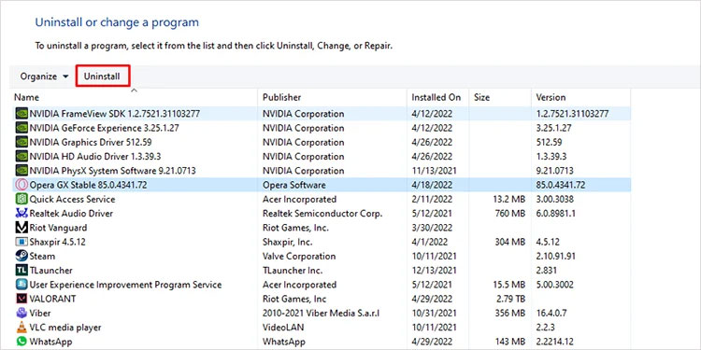Select the Quick Access Service entry
The image size is (701, 350).
point(322,199)
